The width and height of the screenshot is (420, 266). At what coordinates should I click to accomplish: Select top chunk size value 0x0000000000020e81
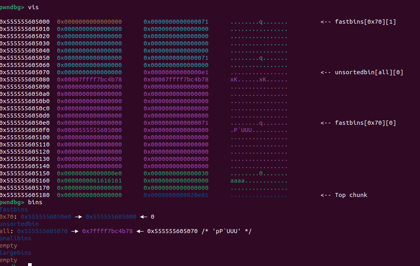pyautogui.click(x=176, y=195)
